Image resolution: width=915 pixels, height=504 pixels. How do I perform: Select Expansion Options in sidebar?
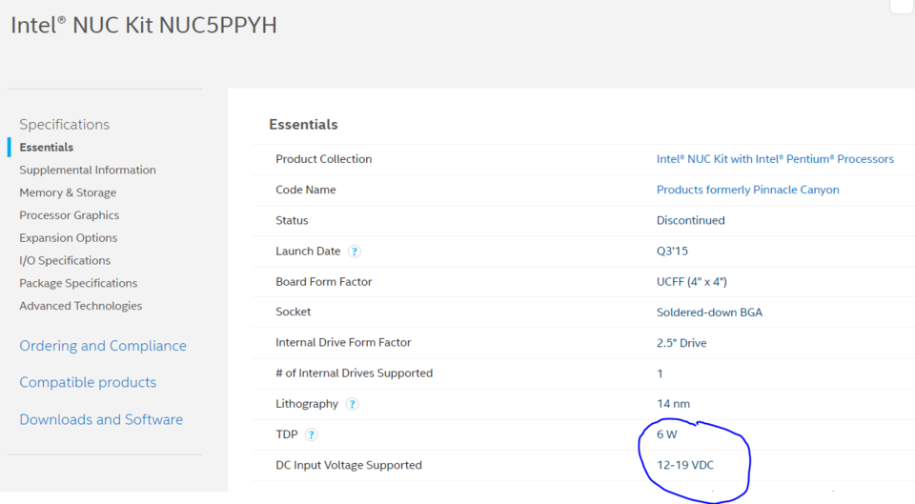pos(69,238)
